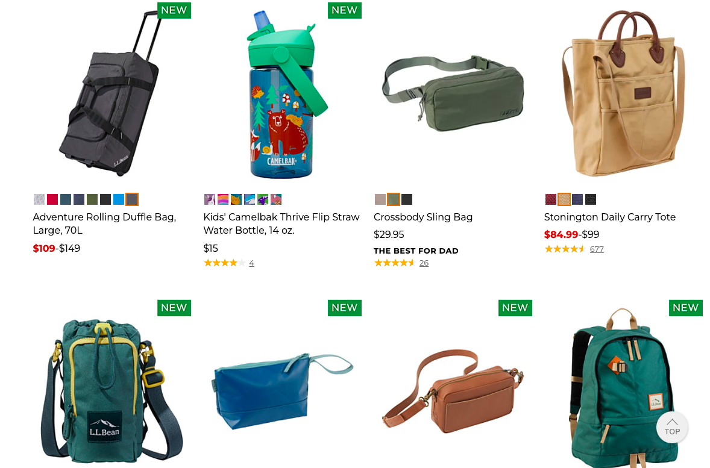View the 26 reviews for Sling Bag
The width and height of the screenshot is (710, 468).
click(x=424, y=263)
